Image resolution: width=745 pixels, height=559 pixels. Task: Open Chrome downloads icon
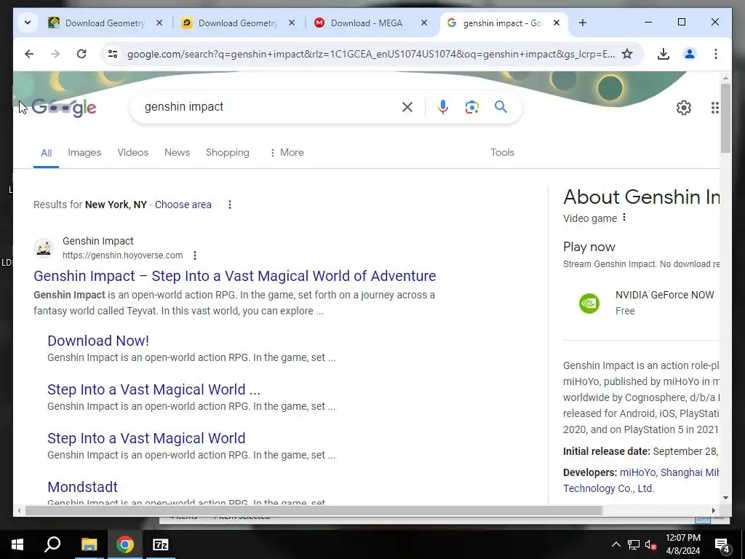pyautogui.click(x=664, y=54)
